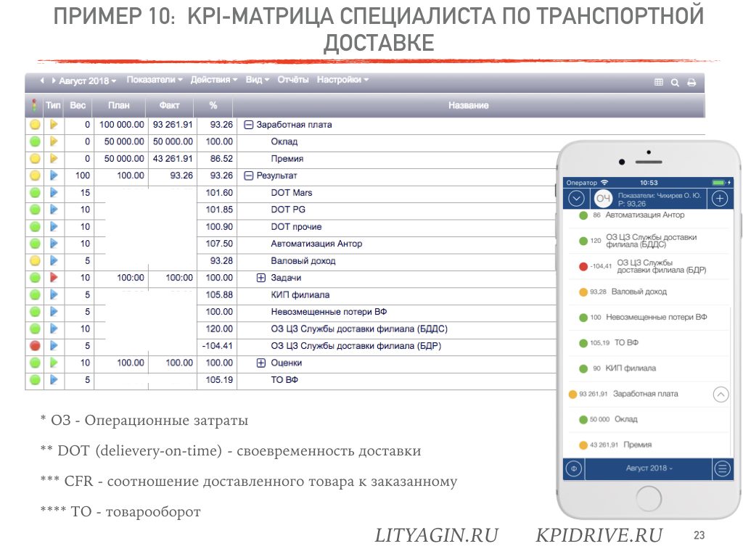Tap Премия item on phone

click(637, 445)
